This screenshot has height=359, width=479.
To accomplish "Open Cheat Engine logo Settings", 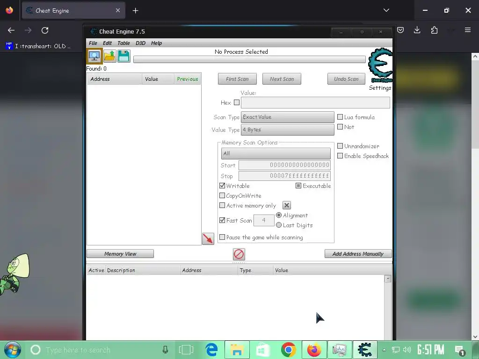I will tap(380, 69).
